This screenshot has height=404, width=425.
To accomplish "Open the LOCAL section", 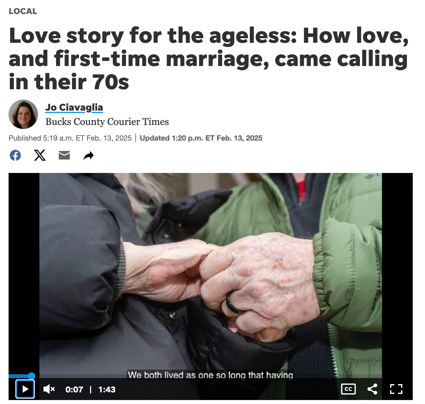I will pos(23,11).
